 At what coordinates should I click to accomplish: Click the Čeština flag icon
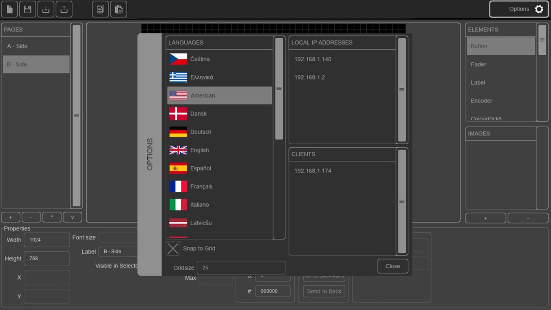tap(178, 59)
